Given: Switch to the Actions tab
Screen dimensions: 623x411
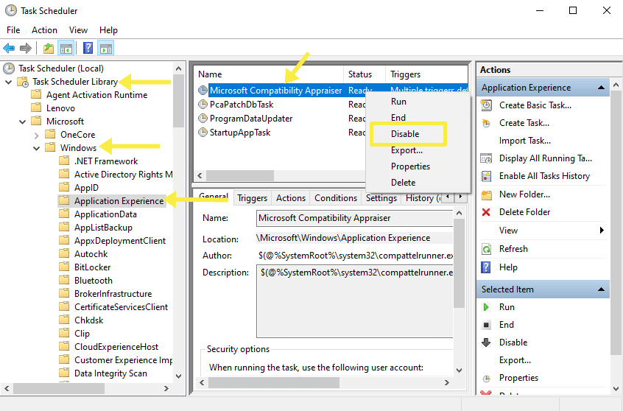Looking at the screenshot, I should pos(291,198).
